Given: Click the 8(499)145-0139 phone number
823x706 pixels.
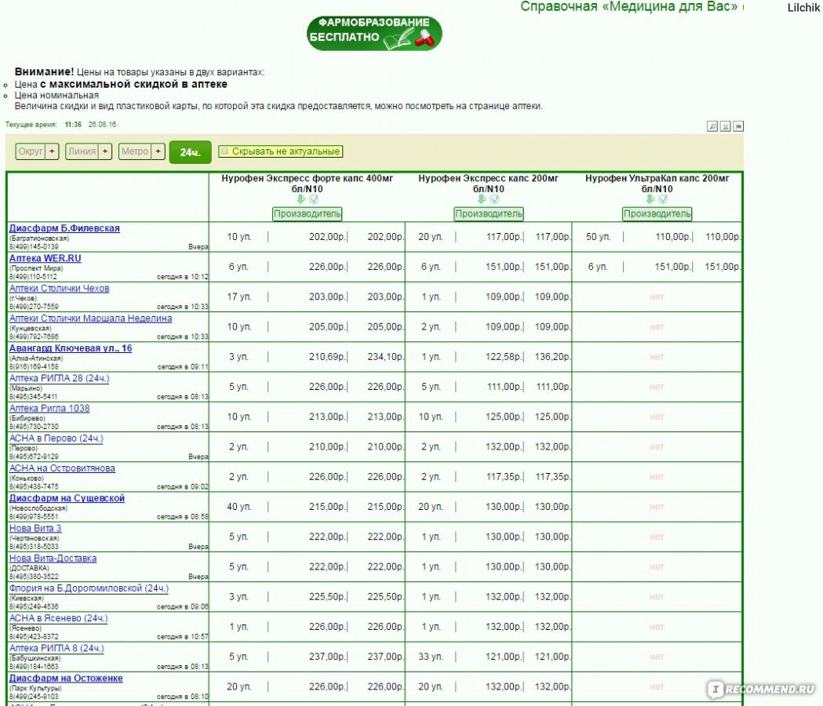Looking at the screenshot, I should [x=34, y=246].
